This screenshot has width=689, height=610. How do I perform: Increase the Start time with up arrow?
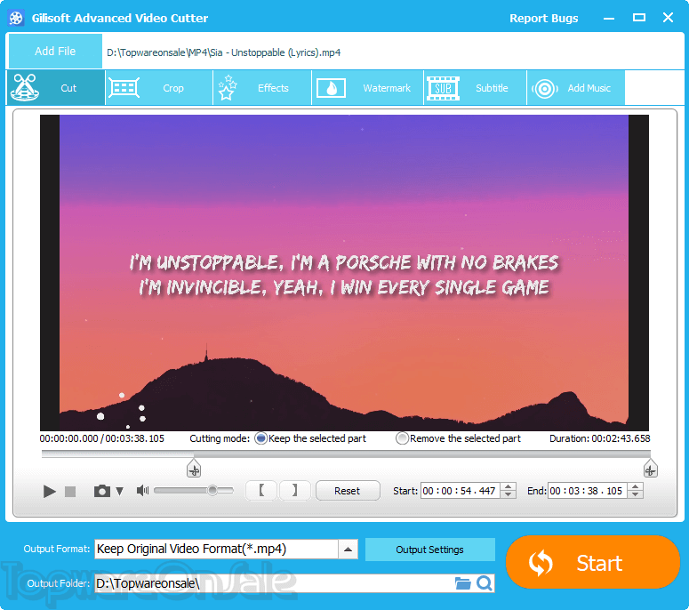coord(509,486)
